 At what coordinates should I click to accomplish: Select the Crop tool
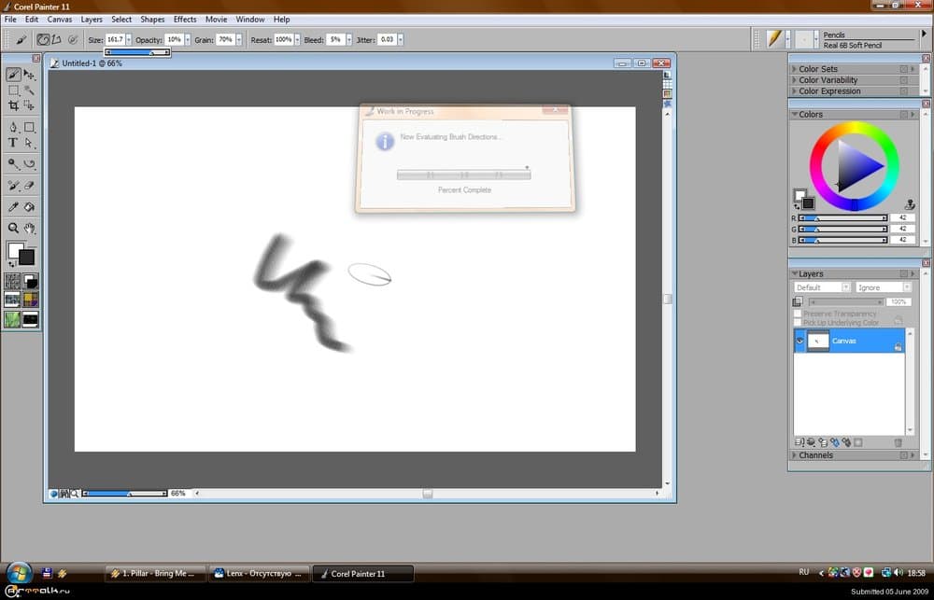13,106
